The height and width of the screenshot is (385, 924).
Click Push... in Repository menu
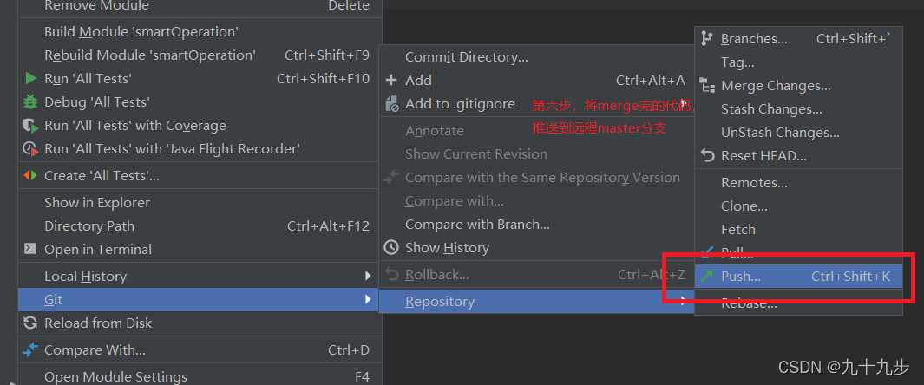[x=798, y=276]
